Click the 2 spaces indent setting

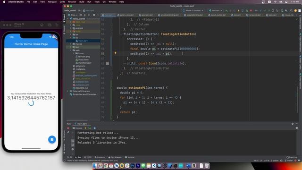click(x=275, y=161)
